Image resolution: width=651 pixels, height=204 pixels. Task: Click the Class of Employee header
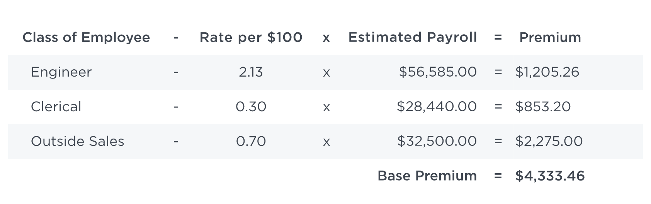point(86,38)
